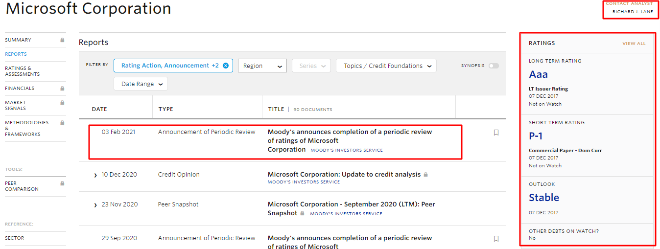Open Ratings & Assessments section
Screen dimensions: 660x249
pyautogui.click(x=23, y=71)
